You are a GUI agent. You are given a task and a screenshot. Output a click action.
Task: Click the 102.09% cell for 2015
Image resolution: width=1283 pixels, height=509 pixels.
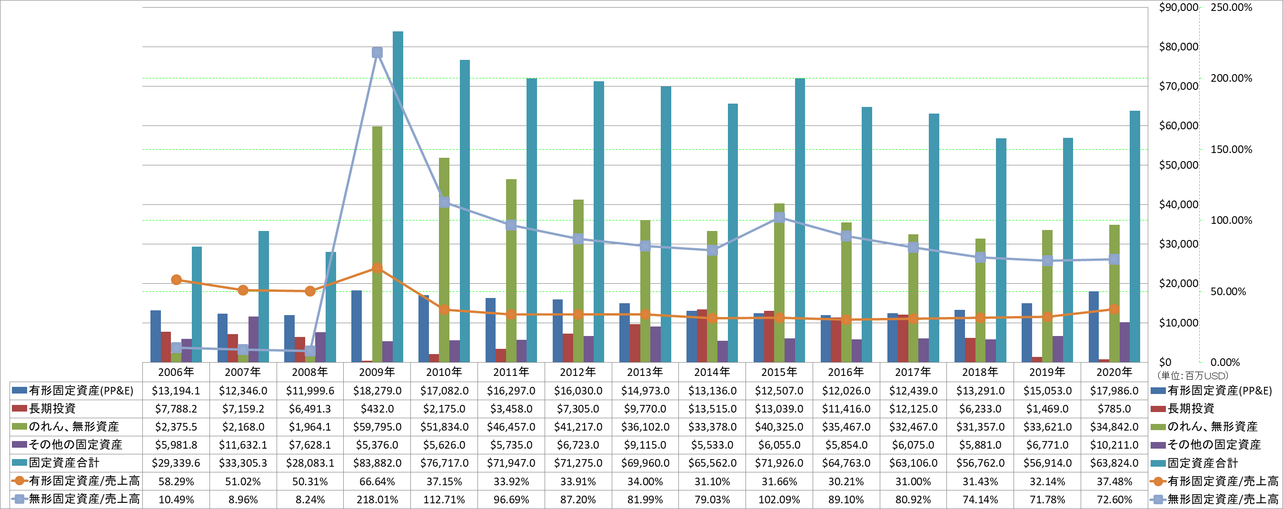click(x=779, y=499)
